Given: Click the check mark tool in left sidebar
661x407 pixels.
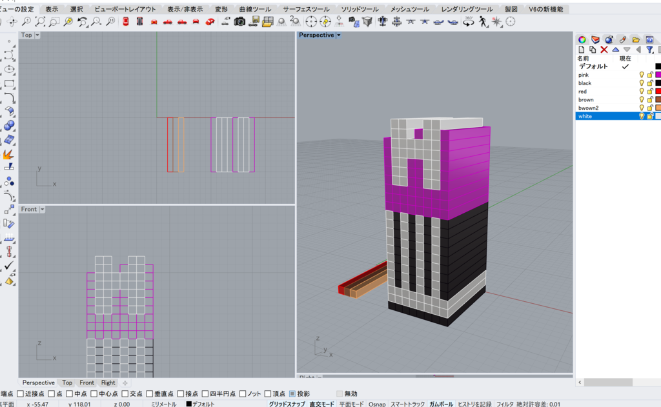Looking at the screenshot, I should 9,266.
